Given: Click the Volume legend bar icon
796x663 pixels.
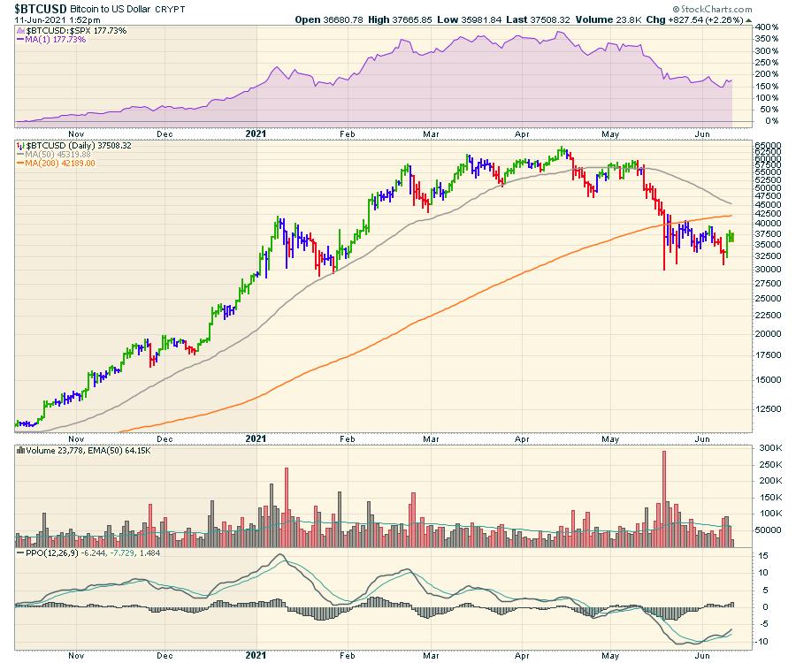Looking at the screenshot, I should [x=21, y=451].
